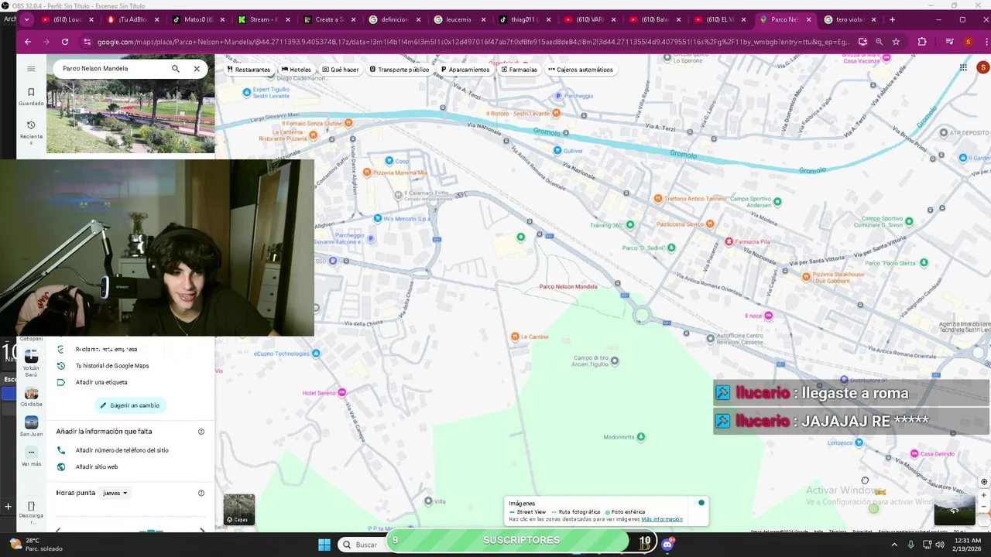Switch to the Matos0 TikTok tab

(198, 19)
